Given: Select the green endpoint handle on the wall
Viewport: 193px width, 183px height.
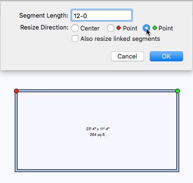Looking at the screenshot, I should (x=178, y=91).
